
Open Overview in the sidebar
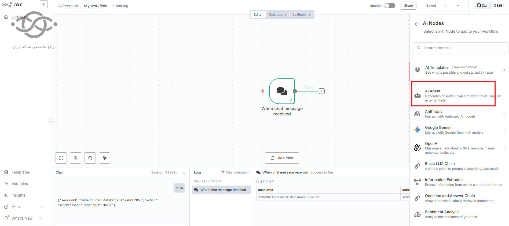20,17
